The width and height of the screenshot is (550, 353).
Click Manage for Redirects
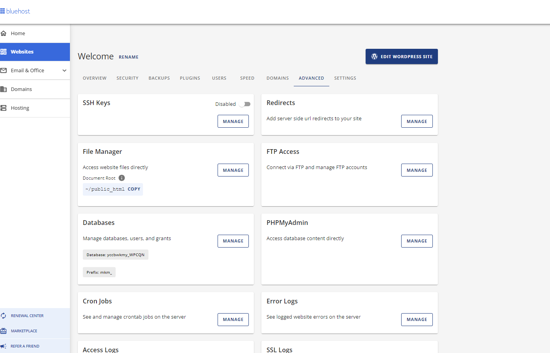point(417,121)
